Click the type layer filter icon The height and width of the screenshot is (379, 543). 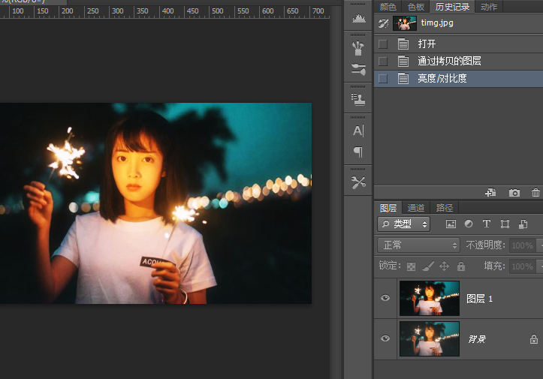tap(486, 224)
